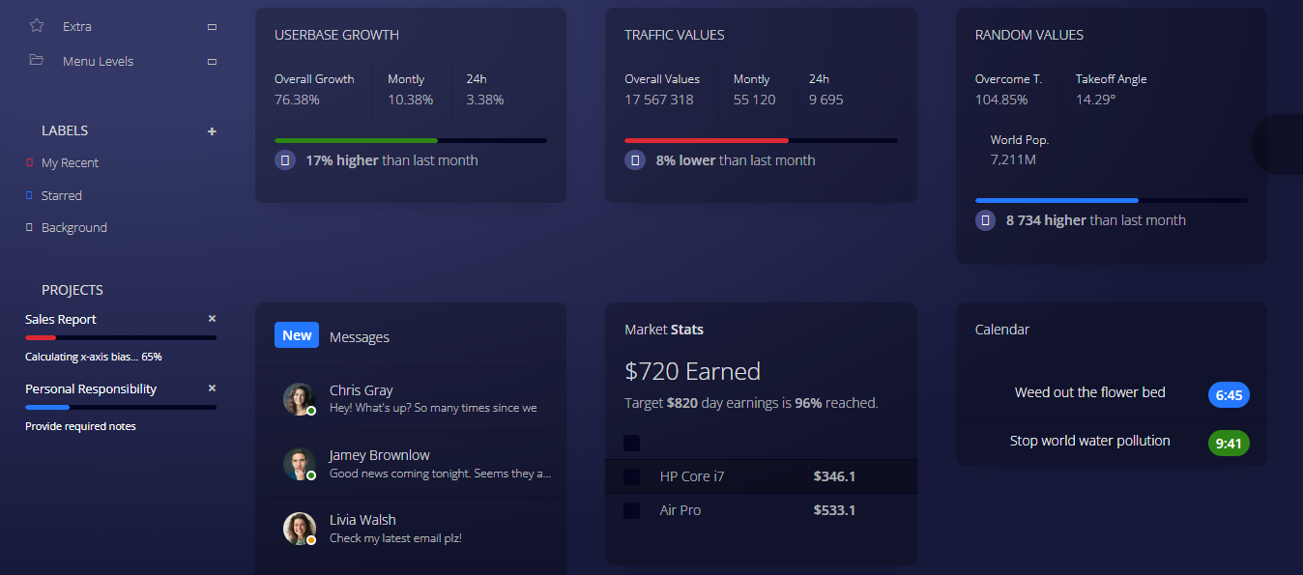This screenshot has width=1303, height=575.
Task: Click the round icon beside 8% lower
Action: tap(635, 160)
